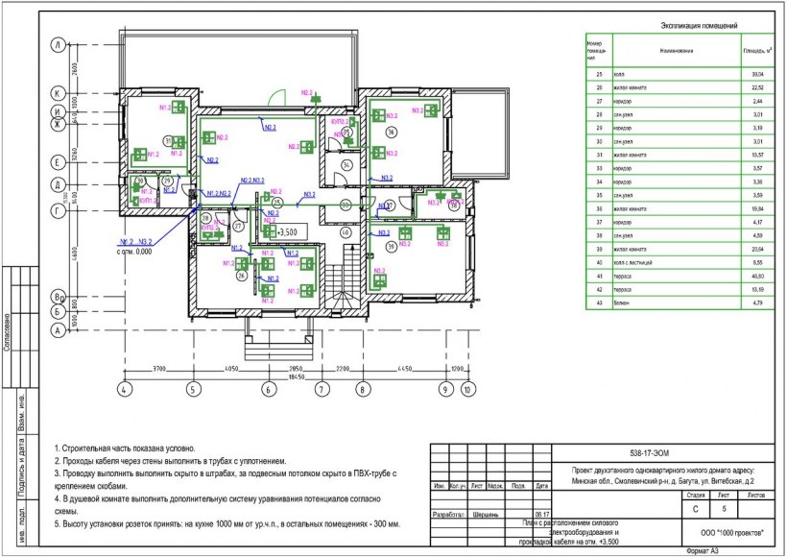787x557 pixels.
Task: Select the drawing code '538-17-ЭОМ'
Action: pyautogui.click(x=649, y=452)
